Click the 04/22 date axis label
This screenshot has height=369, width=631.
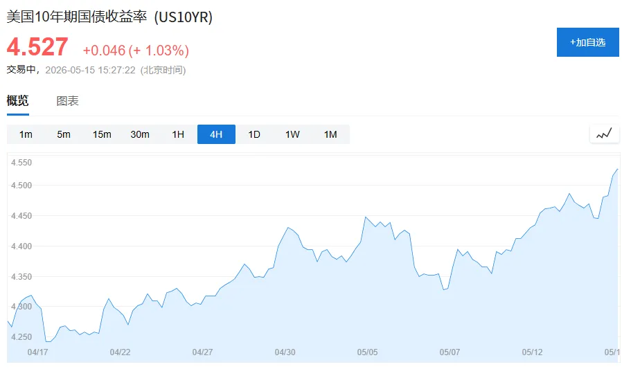click(x=121, y=352)
